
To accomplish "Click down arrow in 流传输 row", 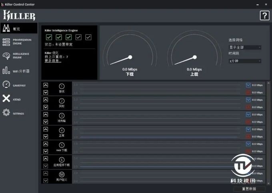I will pos(46,122).
